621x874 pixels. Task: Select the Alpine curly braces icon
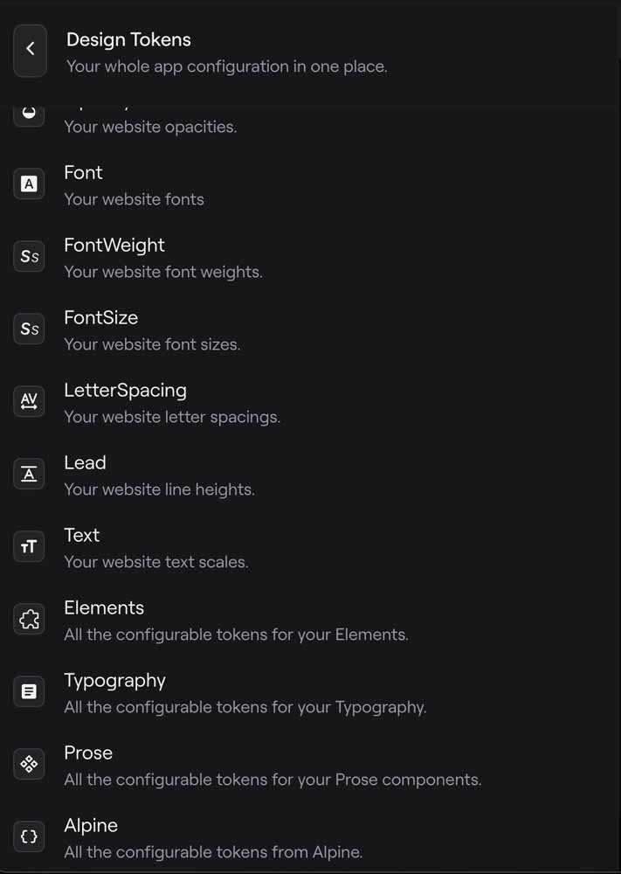coord(30,836)
